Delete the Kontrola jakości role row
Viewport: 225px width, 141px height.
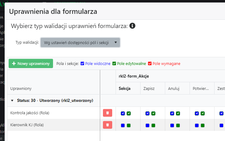[107, 113]
